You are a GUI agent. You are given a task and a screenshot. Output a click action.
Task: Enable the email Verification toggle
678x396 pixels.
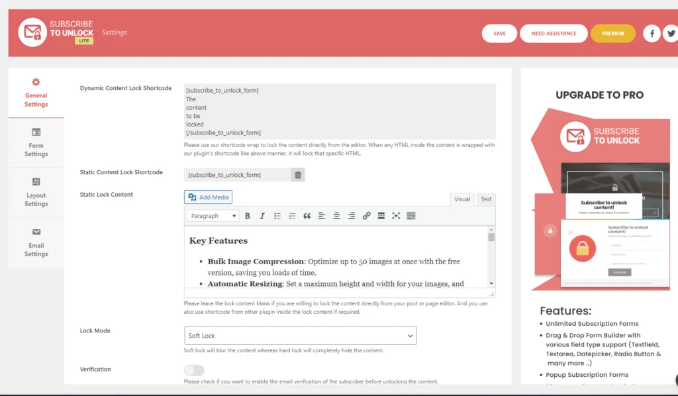(194, 370)
